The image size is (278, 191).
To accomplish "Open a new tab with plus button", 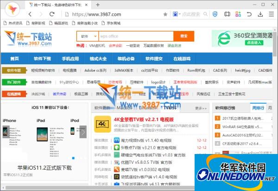I will 98,5.
